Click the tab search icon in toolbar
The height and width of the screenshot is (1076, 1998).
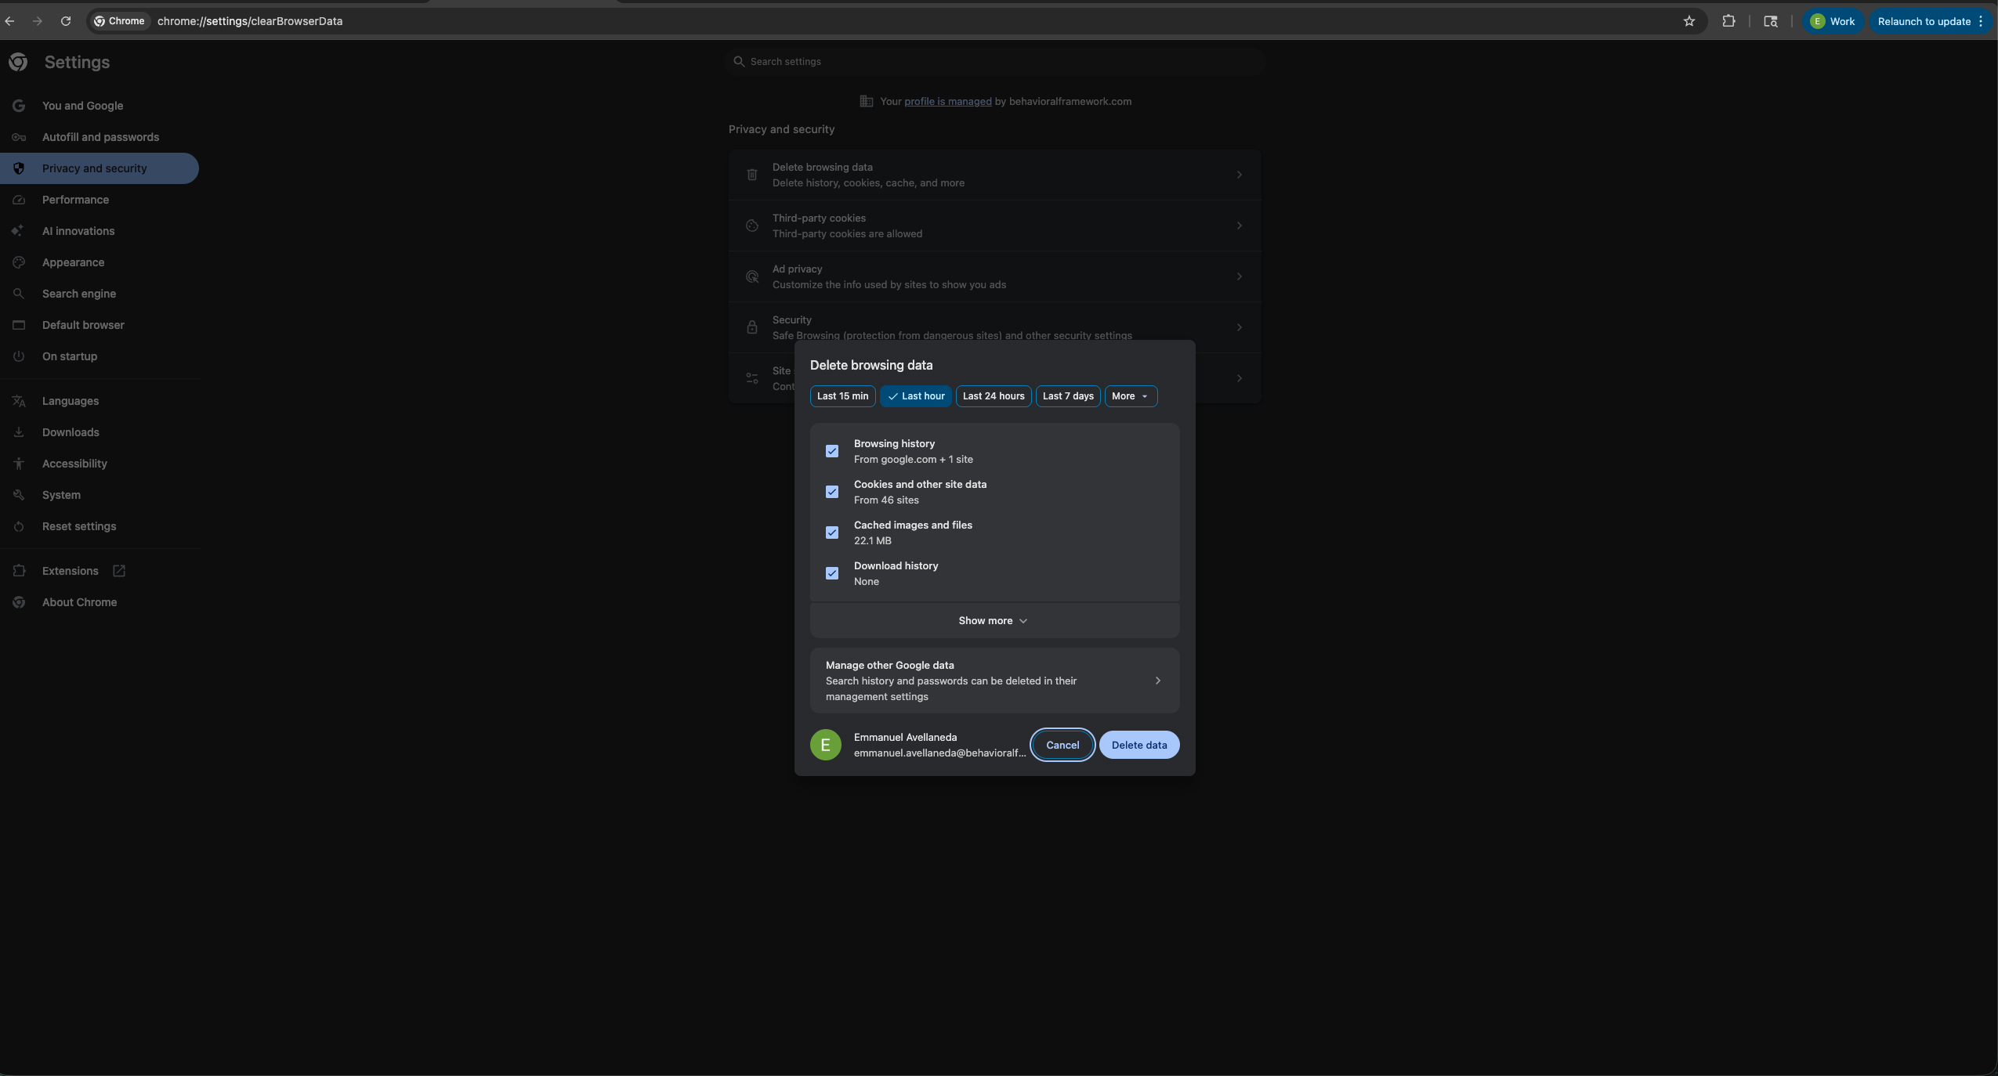coord(1770,21)
